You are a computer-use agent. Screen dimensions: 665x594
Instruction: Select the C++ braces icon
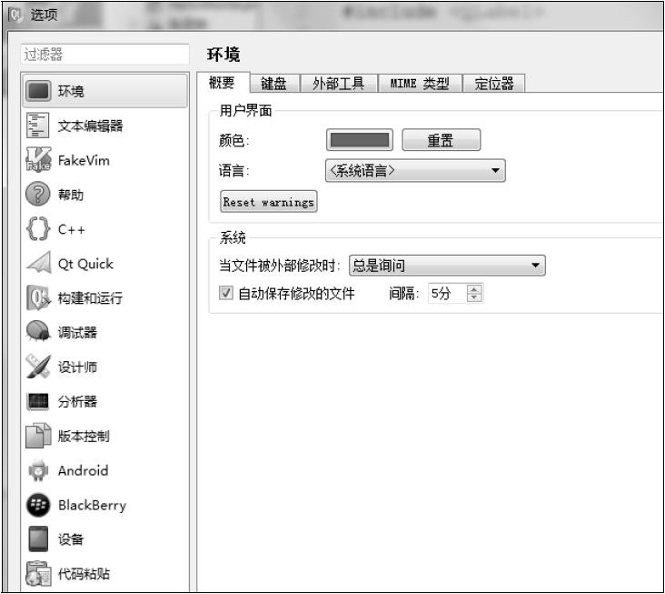tap(38, 229)
